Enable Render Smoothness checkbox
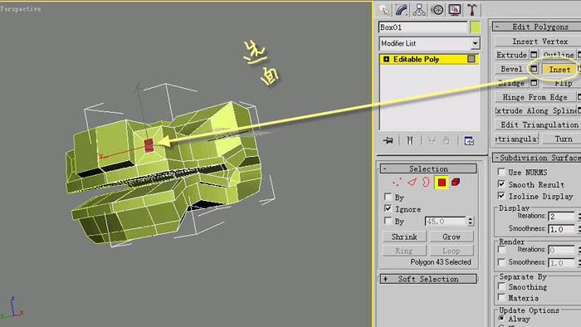The width and height of the screenshot is (581, 327). 501,262
